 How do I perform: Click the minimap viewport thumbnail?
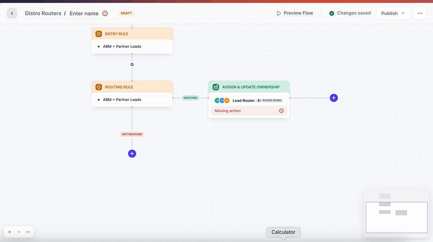(397, 217)
